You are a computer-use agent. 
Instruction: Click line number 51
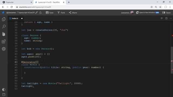(x=16, y=83)
